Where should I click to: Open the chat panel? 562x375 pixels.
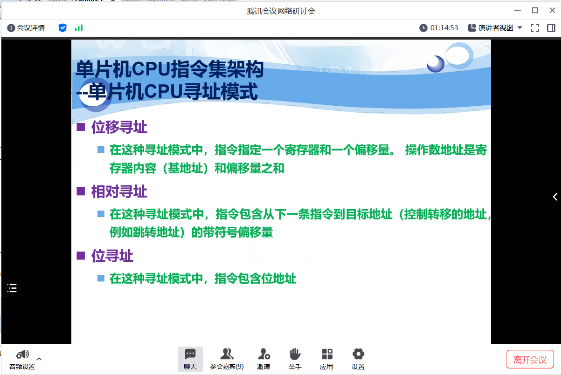pos(190,359)
